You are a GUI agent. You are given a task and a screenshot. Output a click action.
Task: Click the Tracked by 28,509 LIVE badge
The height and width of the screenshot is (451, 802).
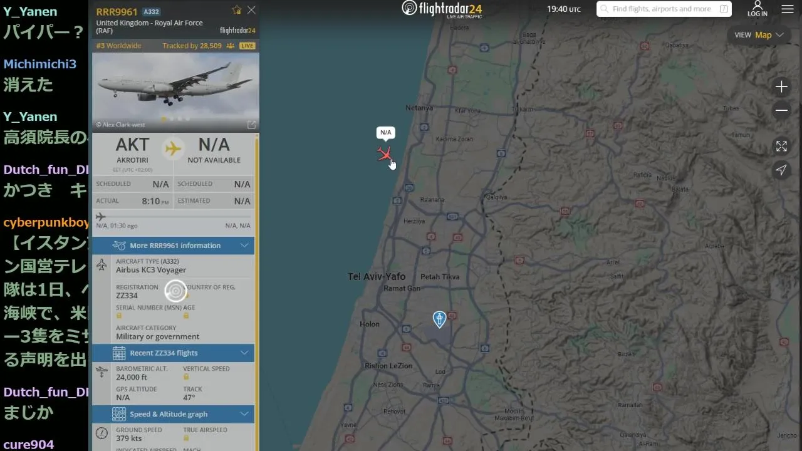(x=209, y=46)
